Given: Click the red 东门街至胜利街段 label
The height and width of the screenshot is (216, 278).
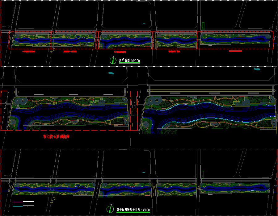Looking at the screenshot, I should pos(56,136).
